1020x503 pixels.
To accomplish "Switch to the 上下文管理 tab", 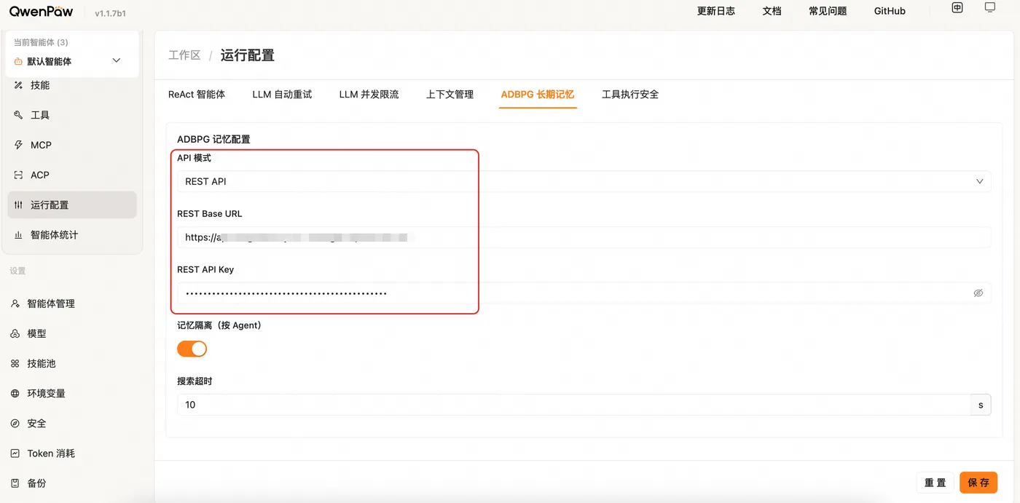I will coord(450,95).
